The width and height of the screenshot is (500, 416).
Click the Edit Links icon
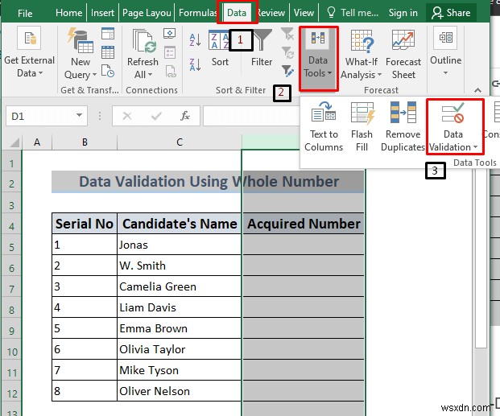point(170,71)
